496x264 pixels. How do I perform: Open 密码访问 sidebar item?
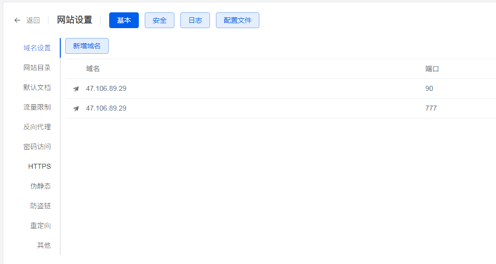point(37,147)
